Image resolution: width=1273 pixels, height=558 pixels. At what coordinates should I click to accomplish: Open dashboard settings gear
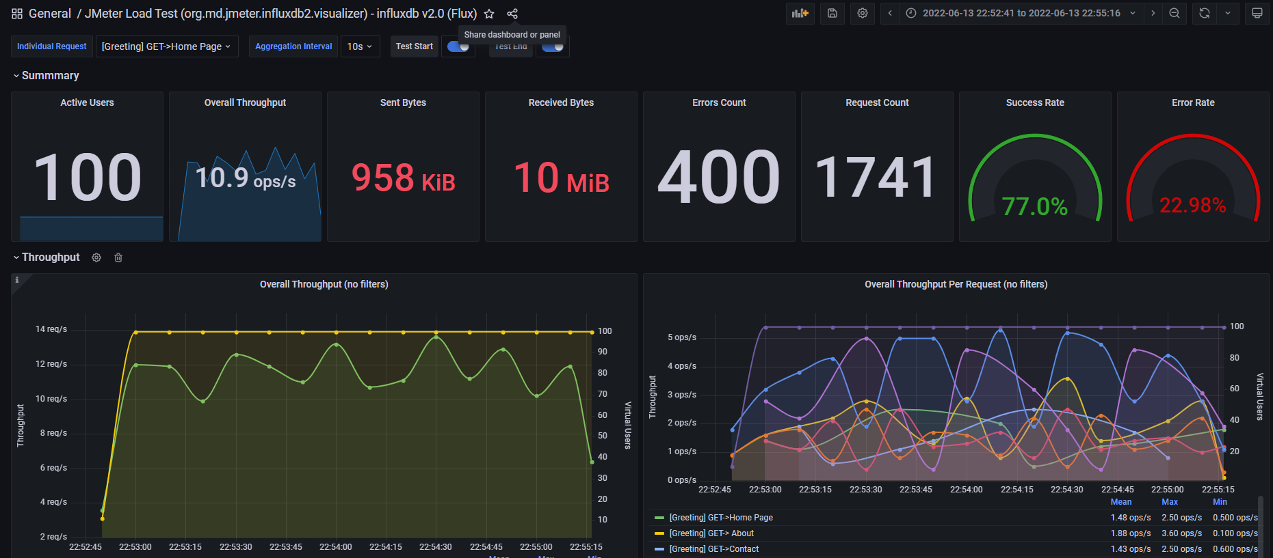pyautogui.click(x=863, y=13)
